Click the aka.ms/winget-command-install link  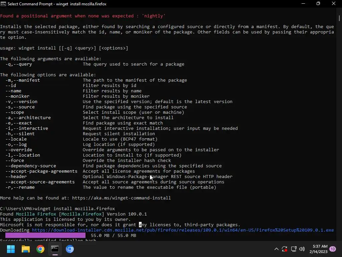click(121, 198)
